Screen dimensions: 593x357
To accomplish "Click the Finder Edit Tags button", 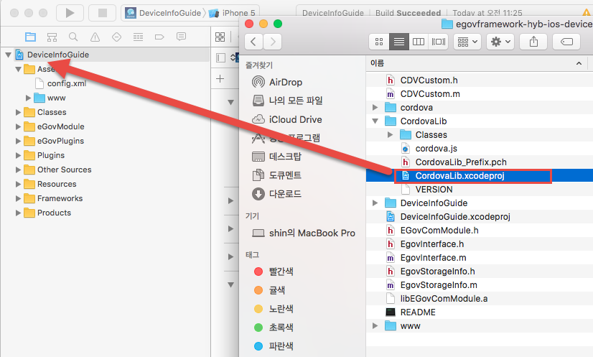I will [566, 42].
